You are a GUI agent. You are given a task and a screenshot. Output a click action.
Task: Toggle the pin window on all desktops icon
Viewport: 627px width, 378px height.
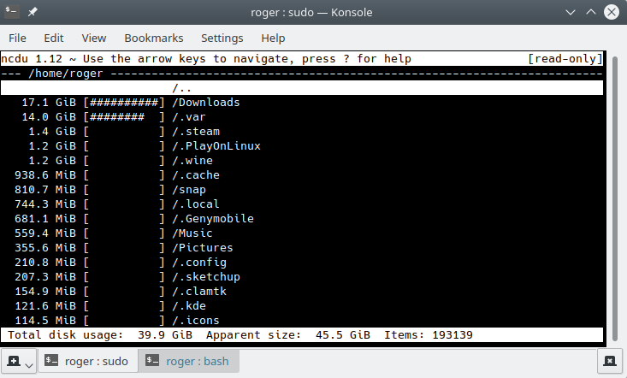click(33, 13)
